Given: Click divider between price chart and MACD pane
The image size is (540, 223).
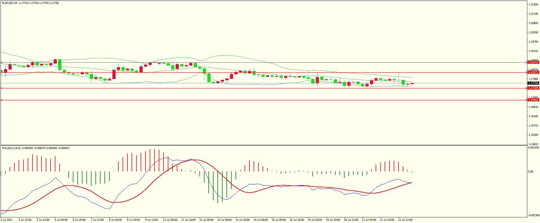Looking at the screenshot, I should (x=264, y=145).
